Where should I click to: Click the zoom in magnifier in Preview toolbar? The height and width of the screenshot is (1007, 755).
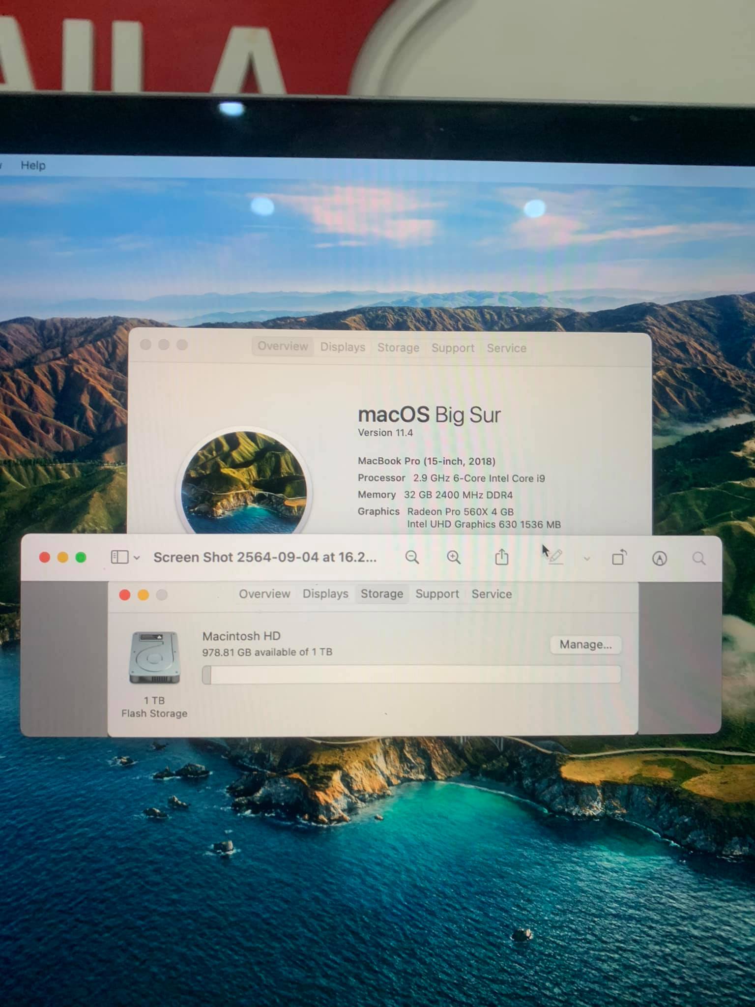[x=453, y=557]
